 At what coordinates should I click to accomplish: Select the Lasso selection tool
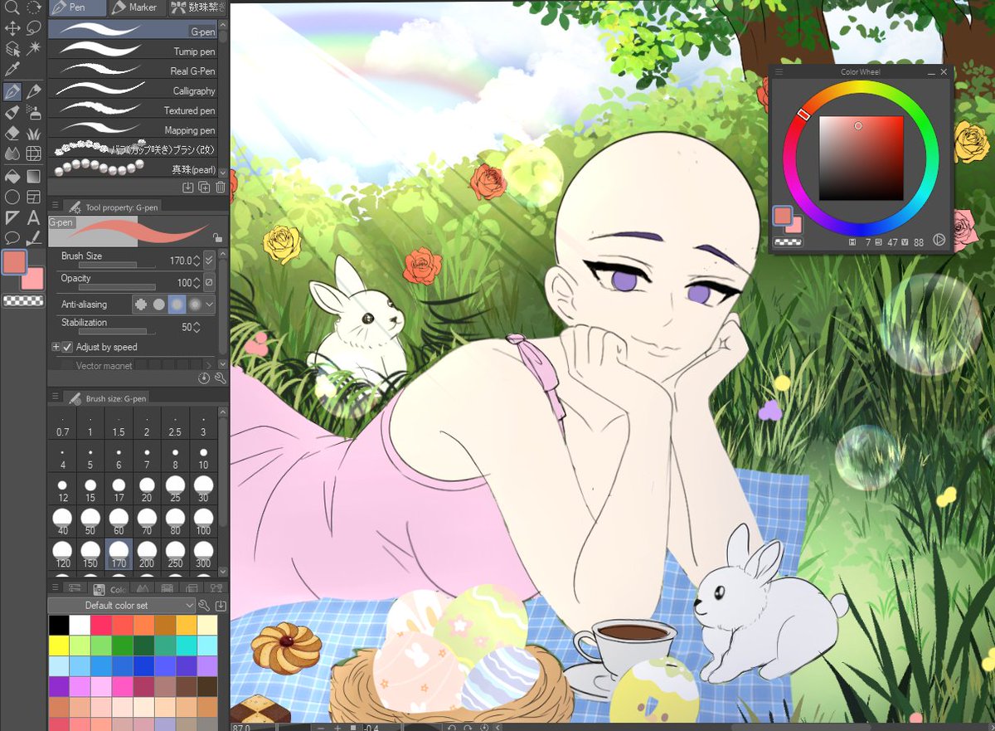point(34,28)
